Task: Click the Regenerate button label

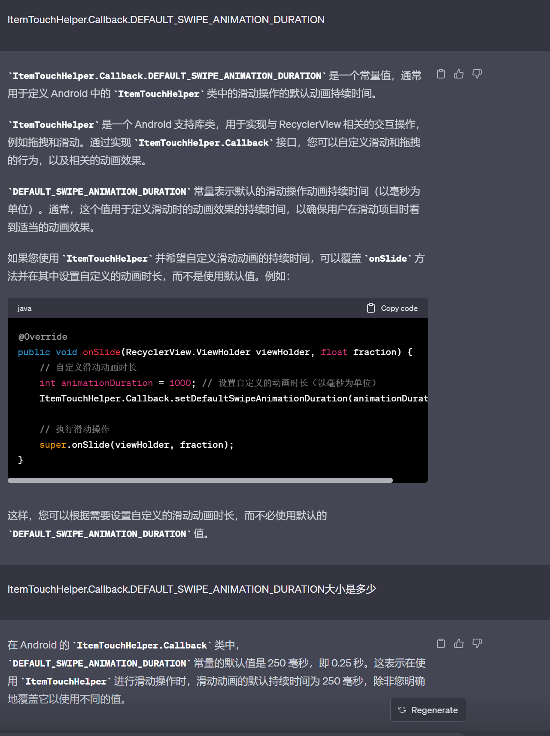Action: tap(434, 710)
